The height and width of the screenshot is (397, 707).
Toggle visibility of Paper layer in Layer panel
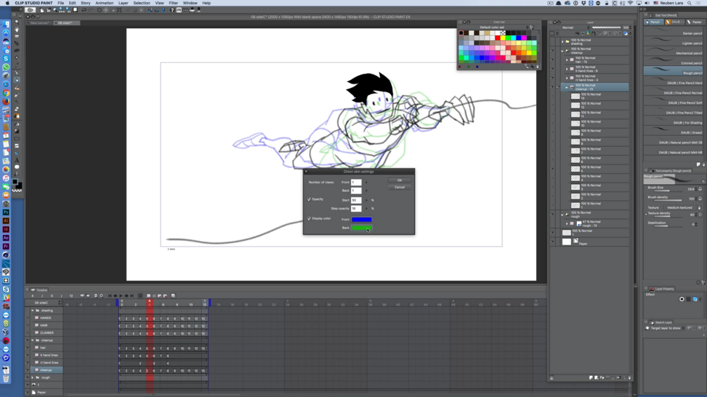tap(552, 242)
